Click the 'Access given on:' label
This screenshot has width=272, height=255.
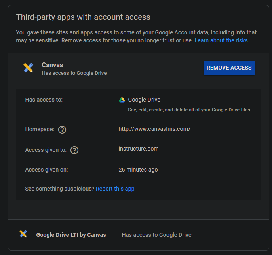[x=46, y=170]
